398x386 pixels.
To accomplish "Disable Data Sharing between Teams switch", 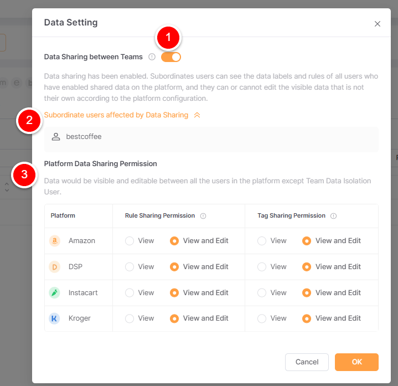I will pos(171,57).
